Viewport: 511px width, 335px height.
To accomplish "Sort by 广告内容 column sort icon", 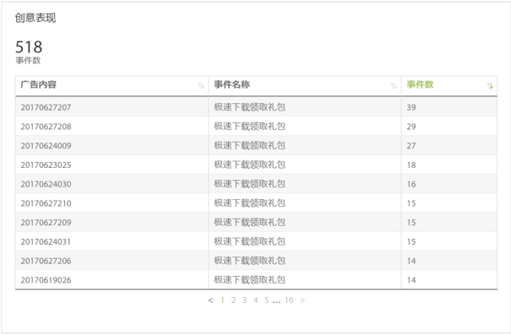I will [201, 86].
